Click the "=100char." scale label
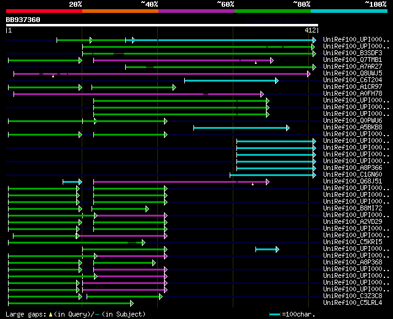 tap(298, 314)
